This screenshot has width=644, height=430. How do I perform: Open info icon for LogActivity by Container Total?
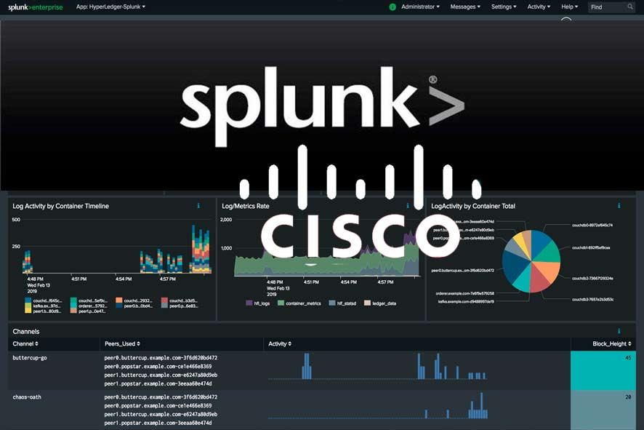(x=619, y=206)
